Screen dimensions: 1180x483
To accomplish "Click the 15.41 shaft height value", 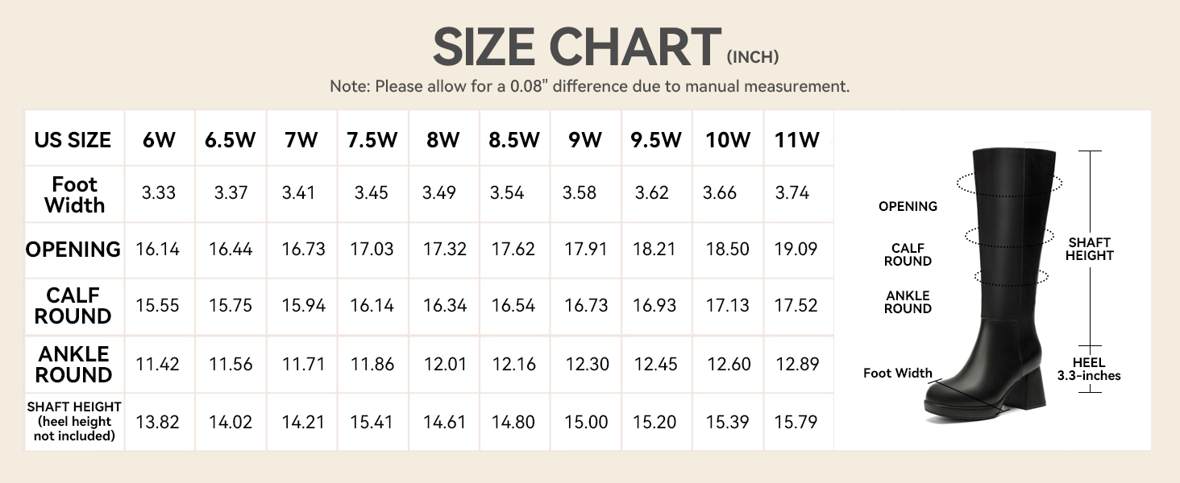I will point(372,422).
